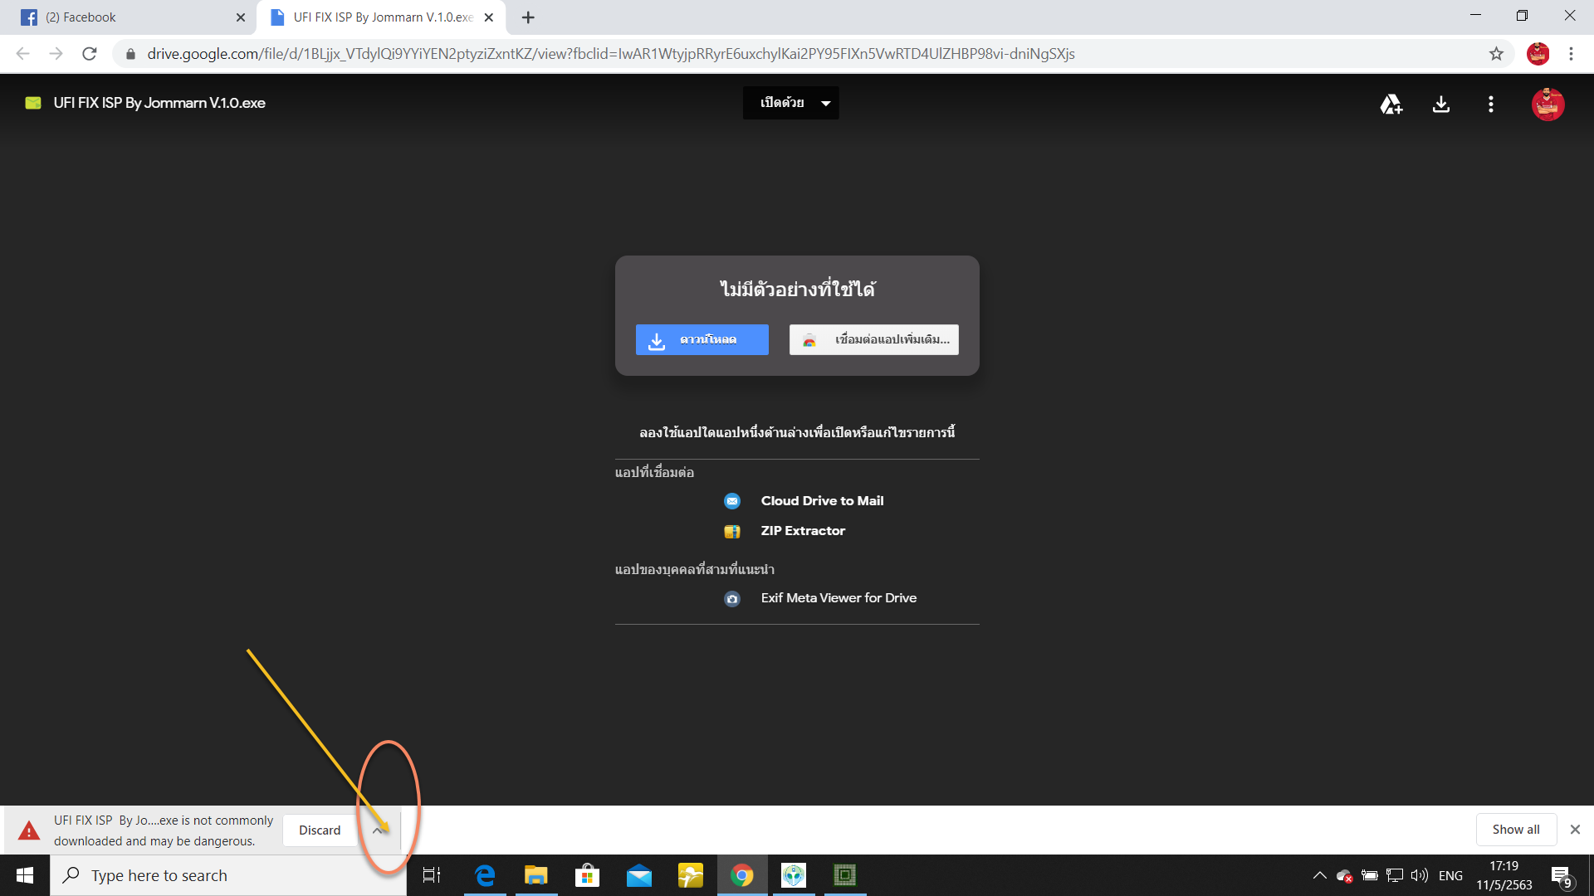Go forward to next page
This screenshot has width=1594, height=896.
tap(56, 54)
